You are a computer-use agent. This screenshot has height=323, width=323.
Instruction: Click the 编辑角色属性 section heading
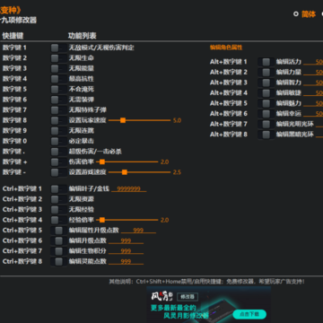click(x=226, y=48)
